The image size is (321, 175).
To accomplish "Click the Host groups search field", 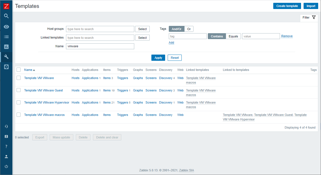I will (100, 29).
